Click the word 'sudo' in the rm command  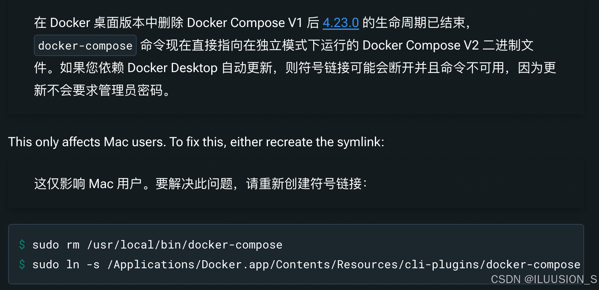click(46, 244)
